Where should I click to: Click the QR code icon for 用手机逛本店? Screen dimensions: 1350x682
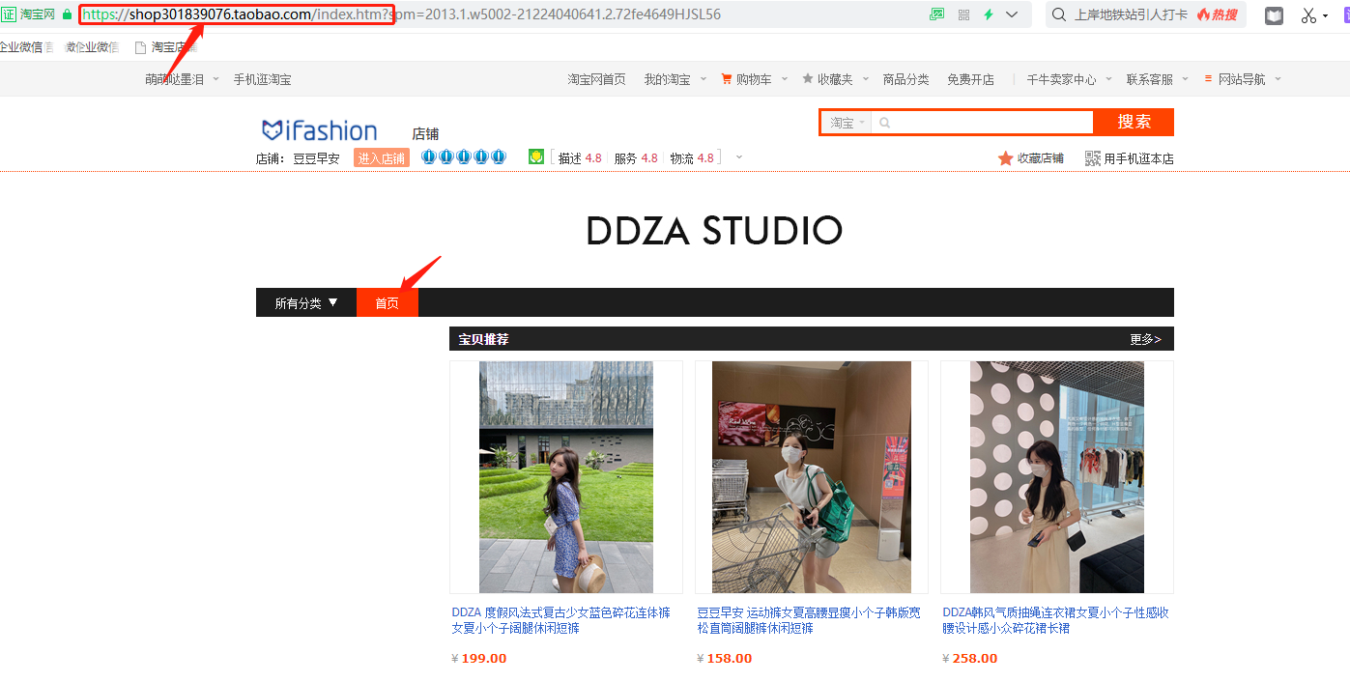[x=1093, y=158]
